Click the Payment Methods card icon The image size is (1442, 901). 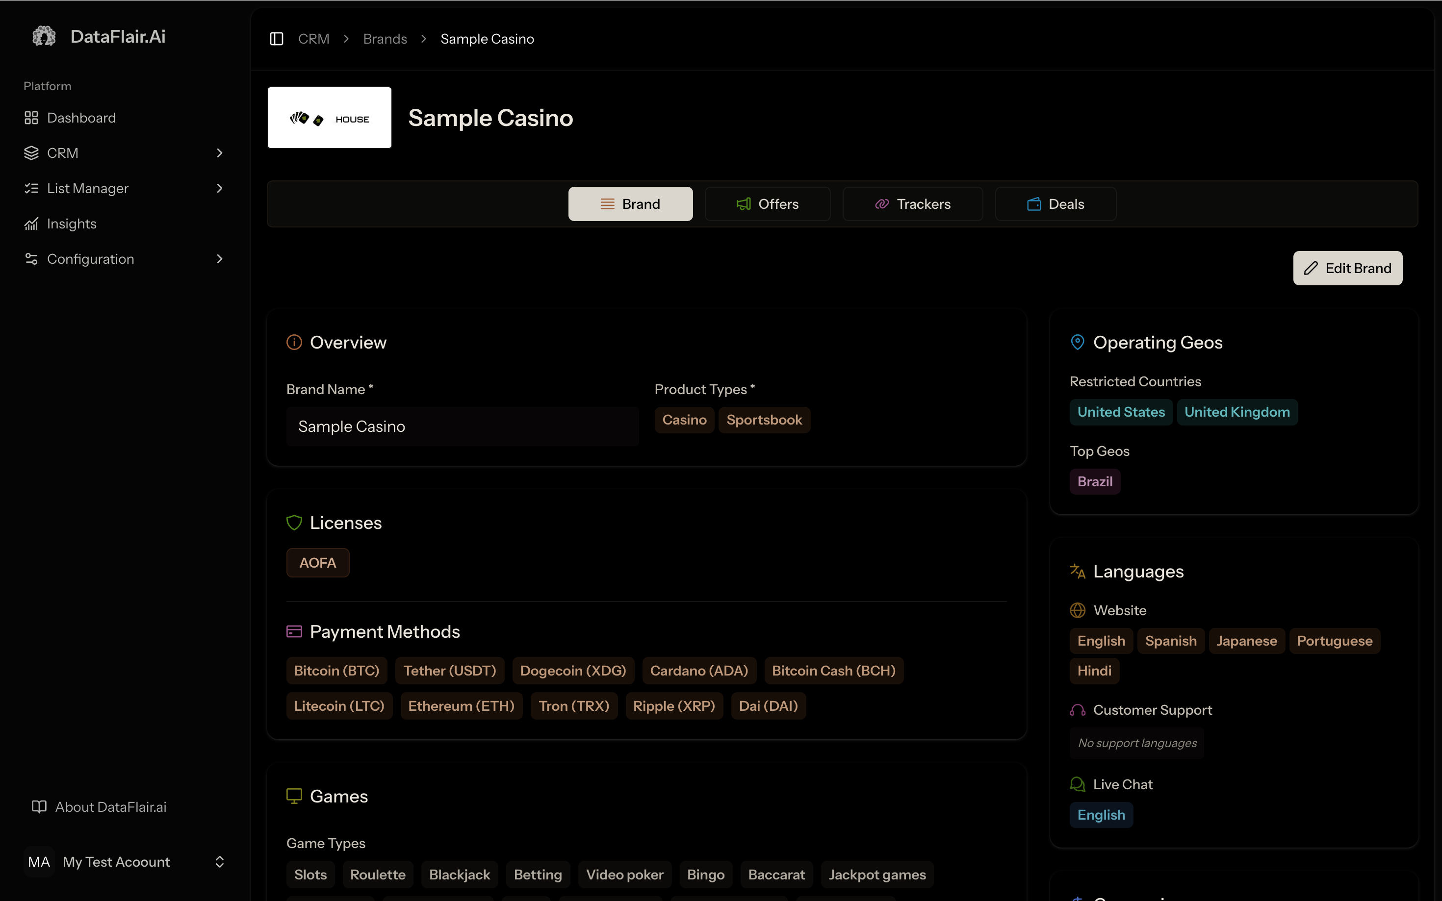(294, 632)
